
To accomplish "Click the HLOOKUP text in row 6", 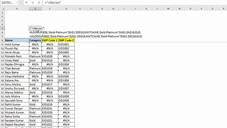I will (x=85, y=32).
